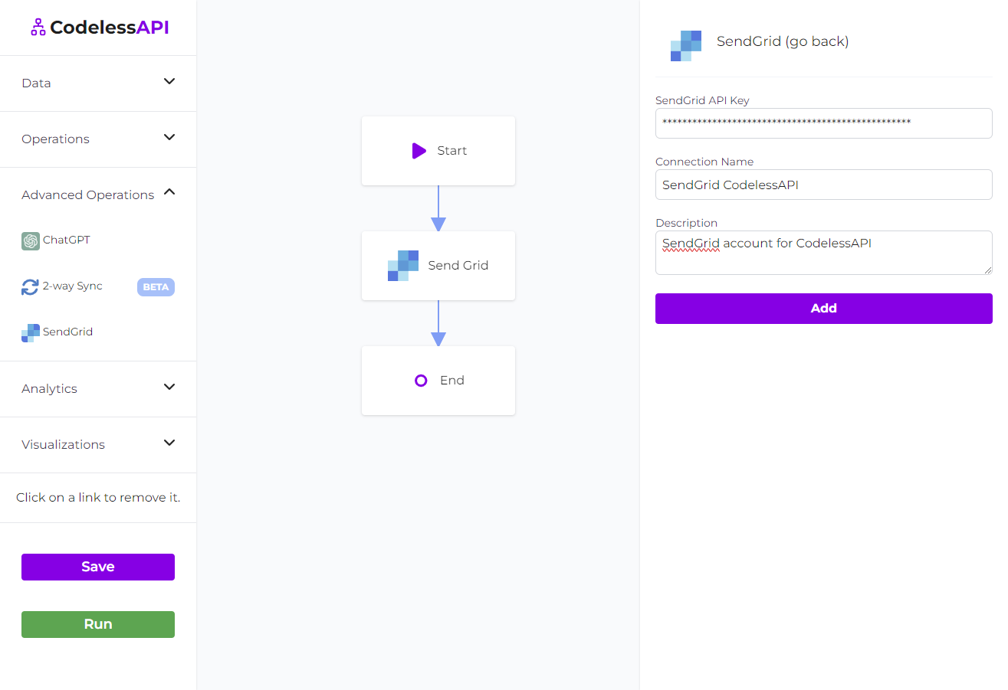Click the End node circle icon

(421, 381)
